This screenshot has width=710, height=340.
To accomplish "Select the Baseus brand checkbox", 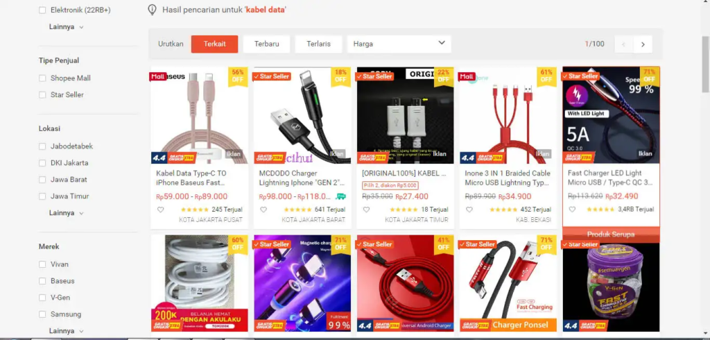I will [x=42, y=281].
